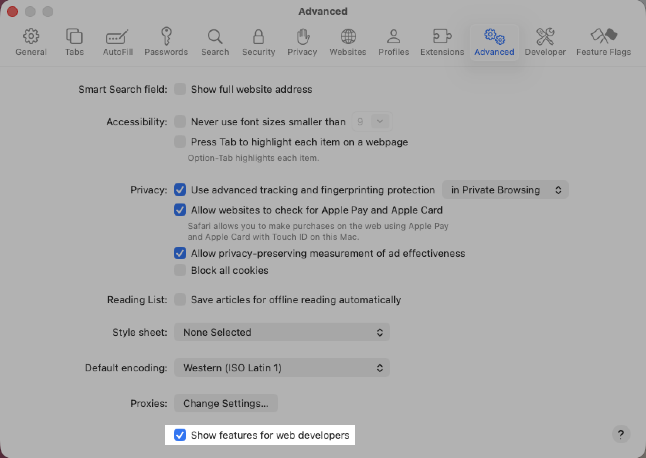
Task: Enable Never use font sizes smaller than
Action: (180, 122)
